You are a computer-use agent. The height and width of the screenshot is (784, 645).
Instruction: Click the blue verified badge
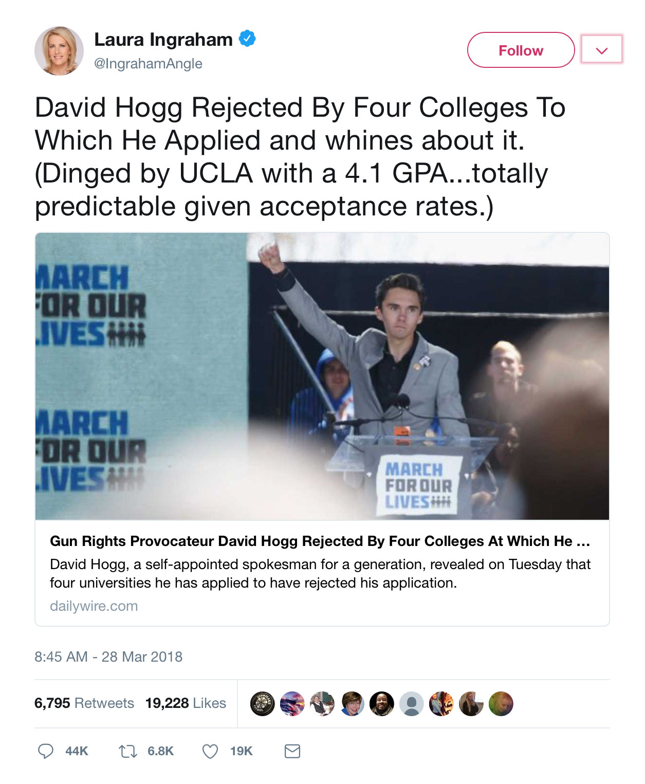tap(247, 39)
